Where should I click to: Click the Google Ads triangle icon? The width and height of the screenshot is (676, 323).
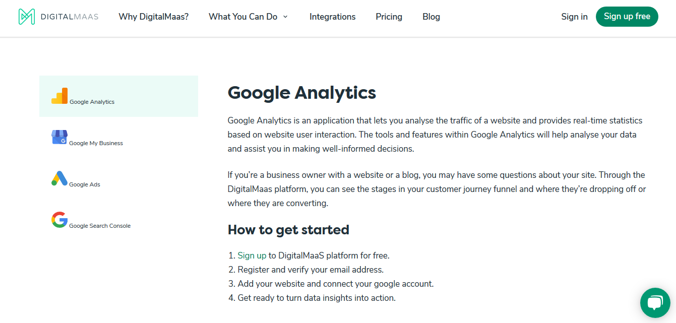point(59,178)
